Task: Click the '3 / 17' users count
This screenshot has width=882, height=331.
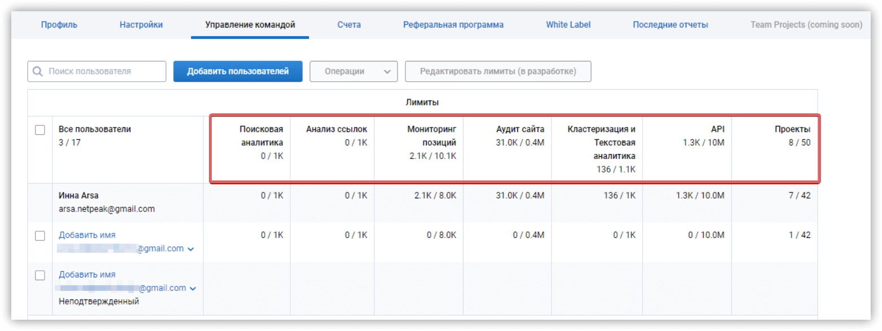Action: (x=70, y=143)
